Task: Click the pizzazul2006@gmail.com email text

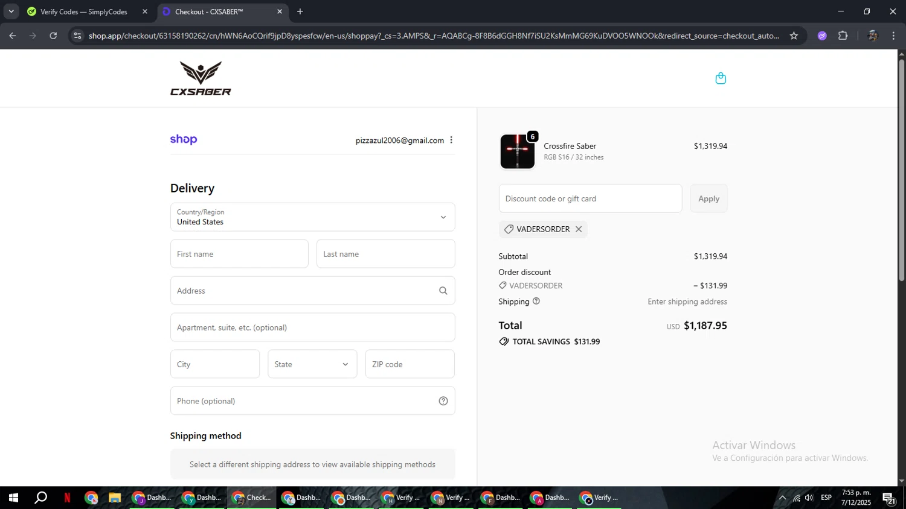Action: pos(400,141)
